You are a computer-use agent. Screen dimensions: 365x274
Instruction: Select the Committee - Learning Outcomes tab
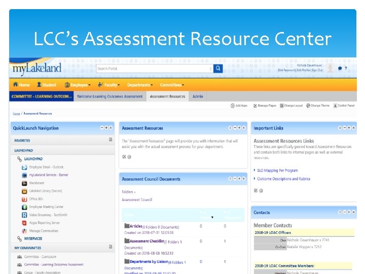42,96
